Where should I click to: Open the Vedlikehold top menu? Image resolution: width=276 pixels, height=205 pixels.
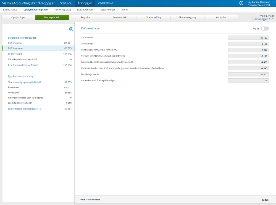pyautogui.click(x=106, y=3)
